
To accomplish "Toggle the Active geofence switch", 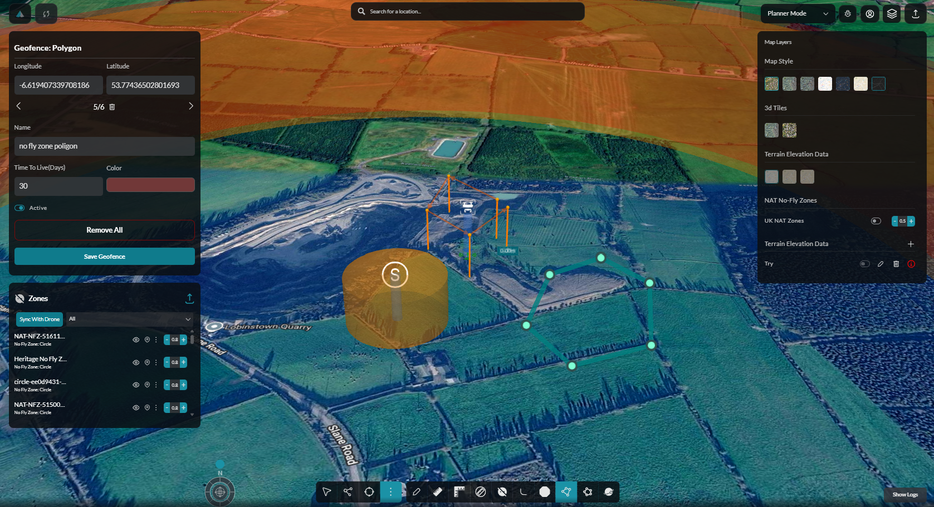I will pyautogui.click(x=20, y=208).
